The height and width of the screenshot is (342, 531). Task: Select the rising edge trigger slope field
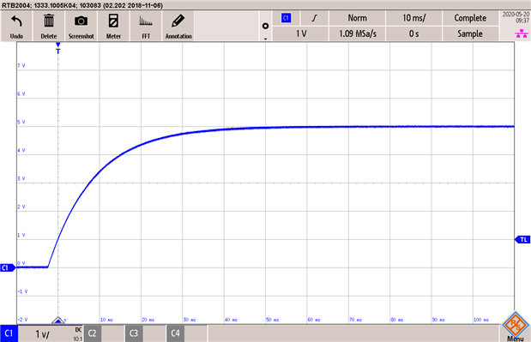pyautogui.click(x=315, y=18)
